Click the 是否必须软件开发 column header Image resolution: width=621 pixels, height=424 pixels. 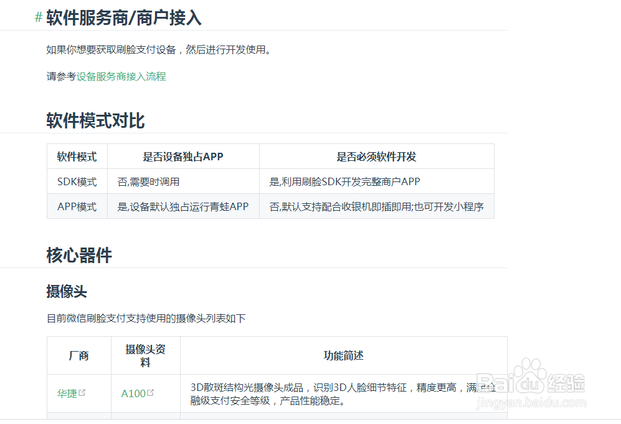377,157
